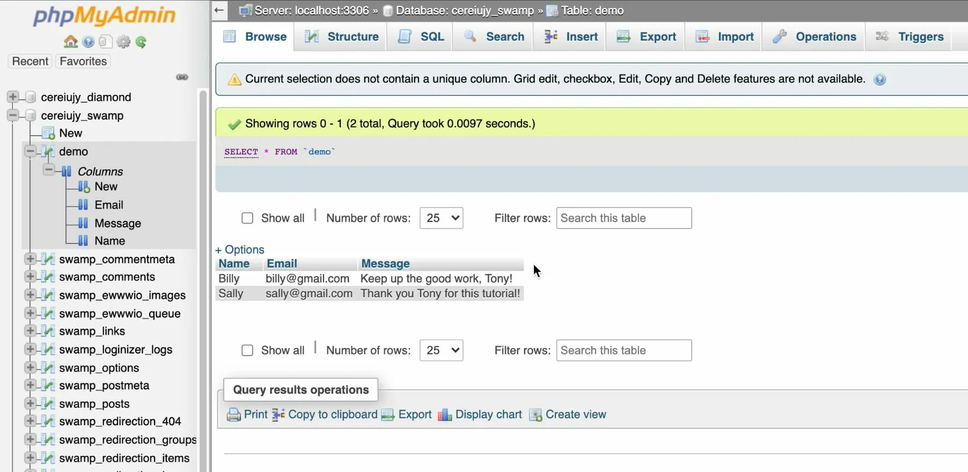968x472 pixels.
Task: Click the back arrow collapse icon at top
Action: pos(219,10)
